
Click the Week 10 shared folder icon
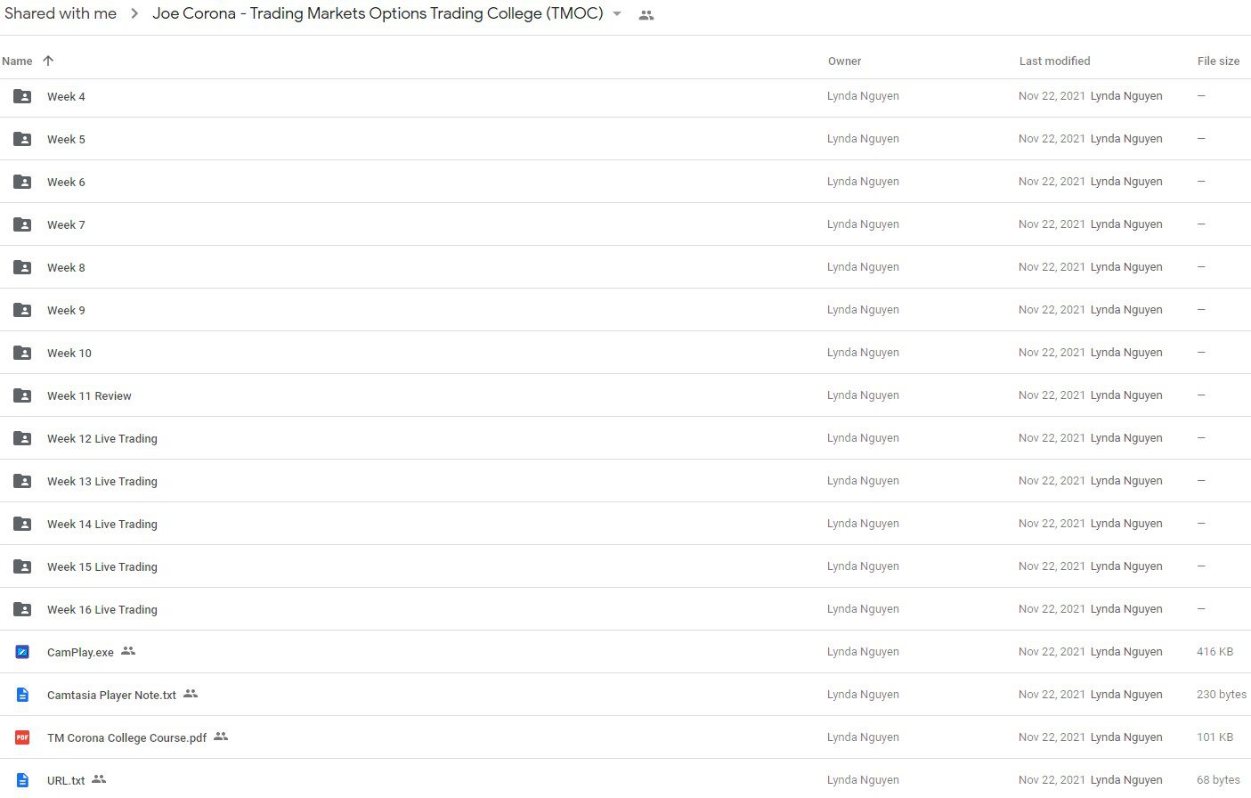click(22, 353)
